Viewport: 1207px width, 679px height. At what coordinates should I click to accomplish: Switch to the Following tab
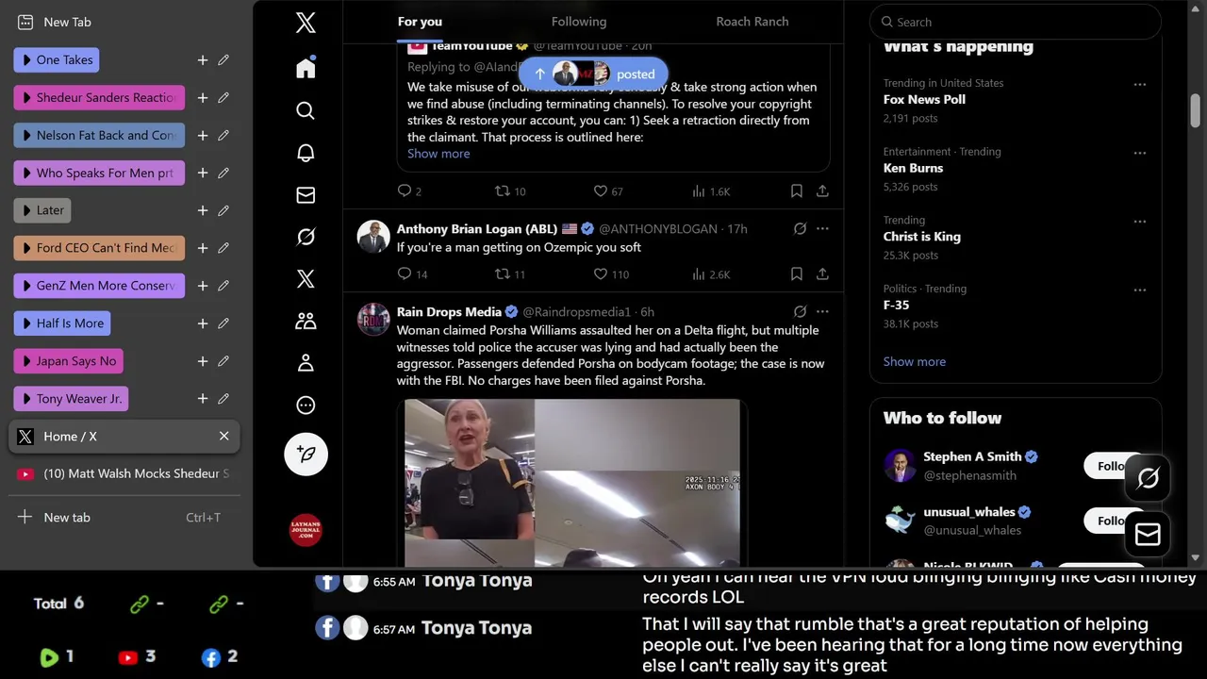coord(579,22)
